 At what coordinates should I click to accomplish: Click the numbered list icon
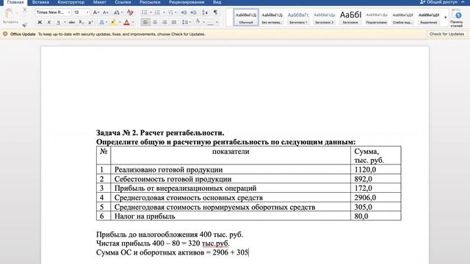157,12
